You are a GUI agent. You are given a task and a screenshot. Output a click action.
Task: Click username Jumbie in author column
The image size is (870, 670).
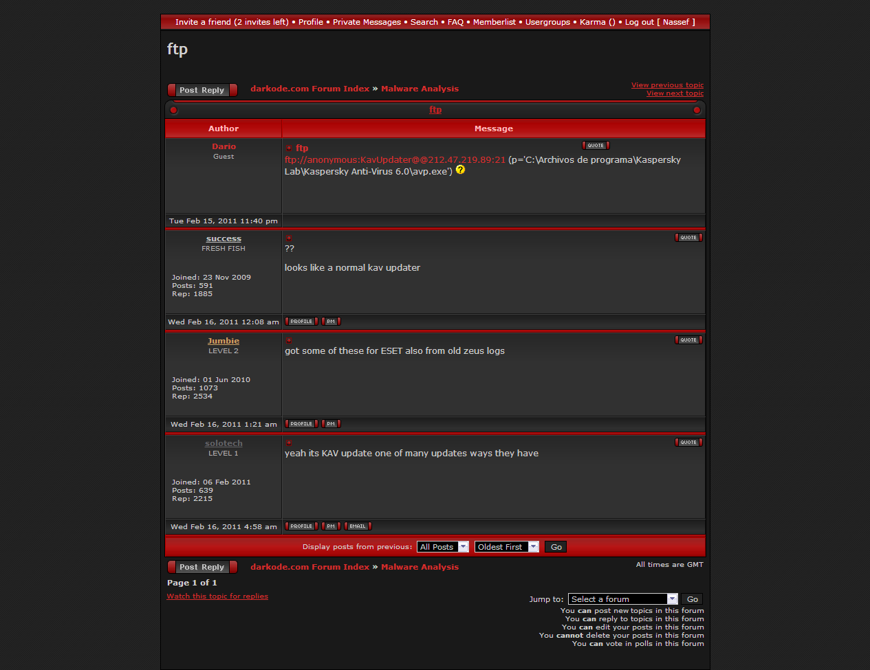coord(224,341)
